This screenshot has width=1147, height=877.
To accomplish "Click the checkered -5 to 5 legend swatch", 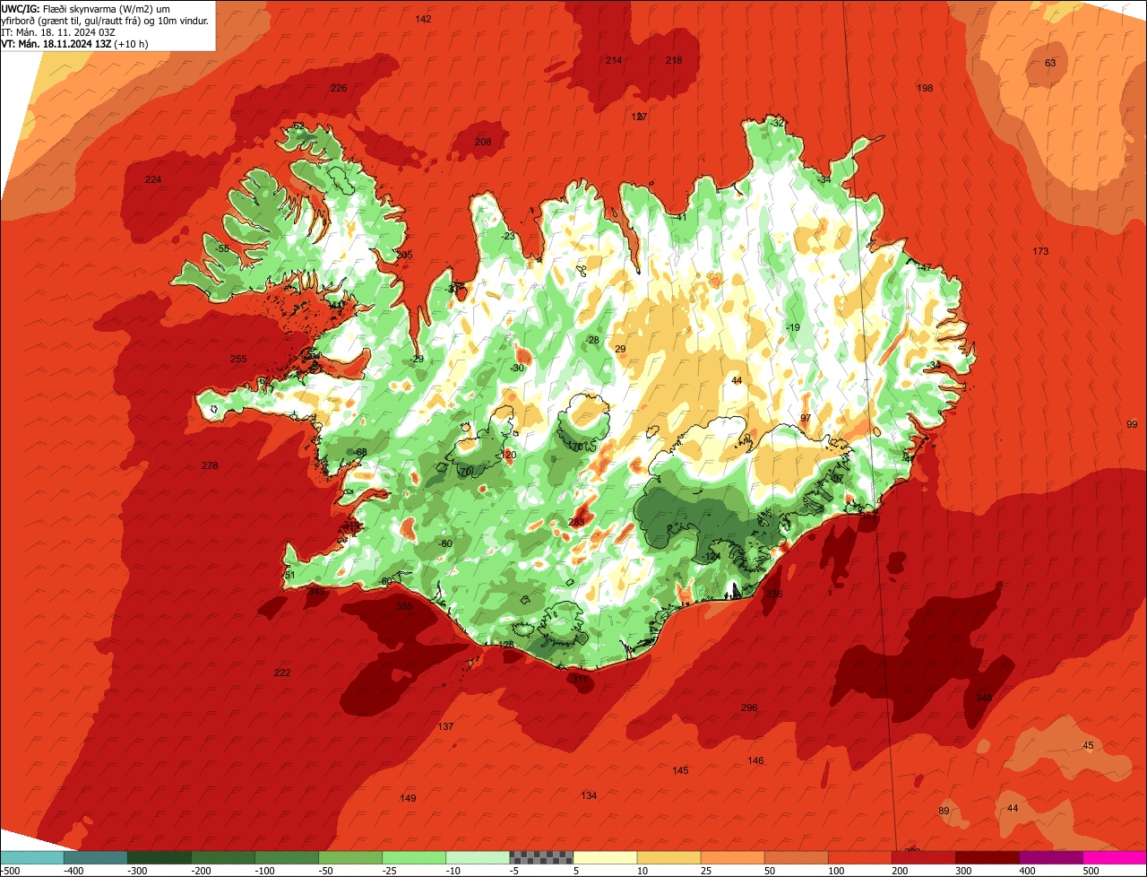I will 541,857.
